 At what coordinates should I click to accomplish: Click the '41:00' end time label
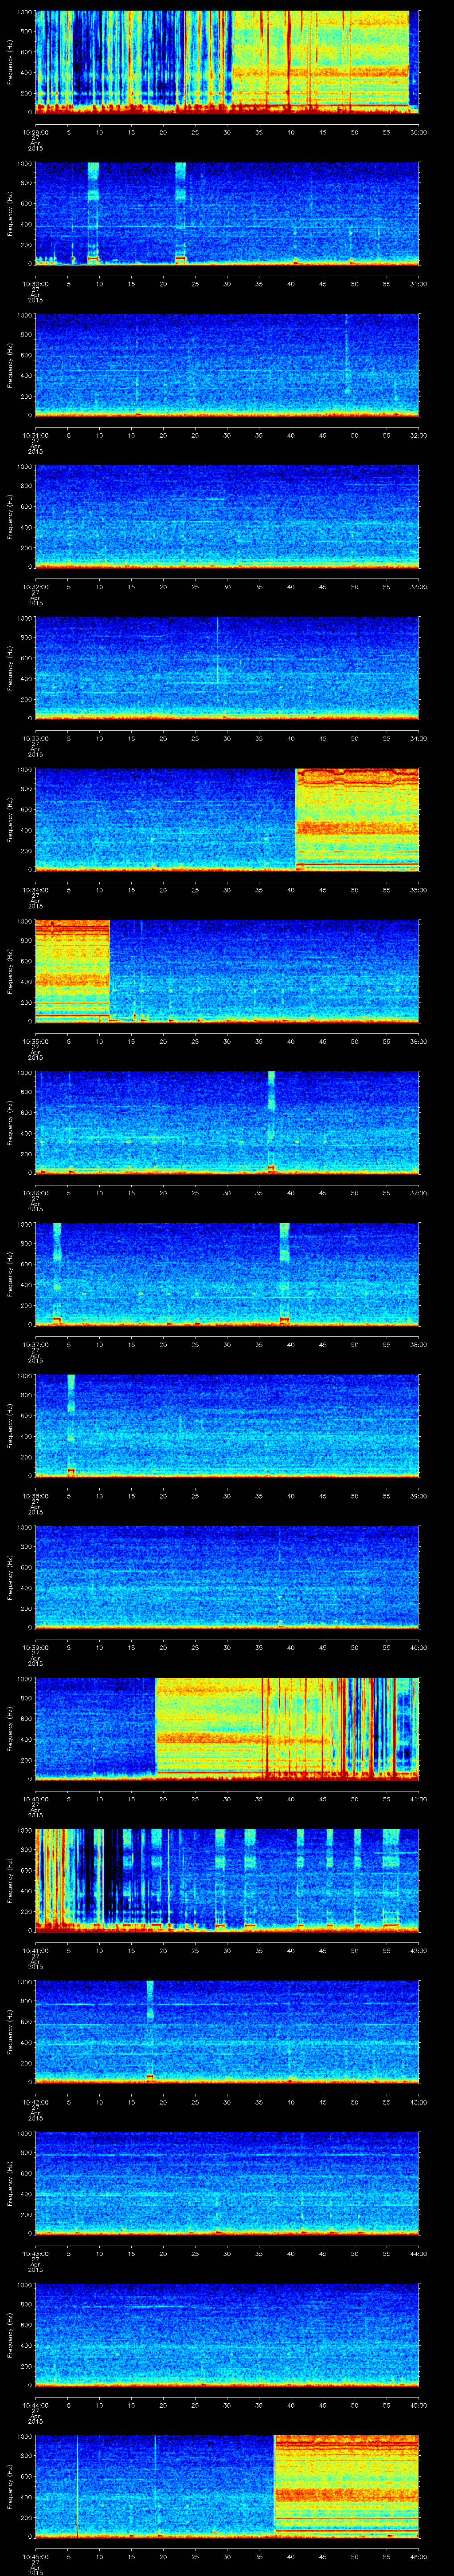pos(419,1798)
